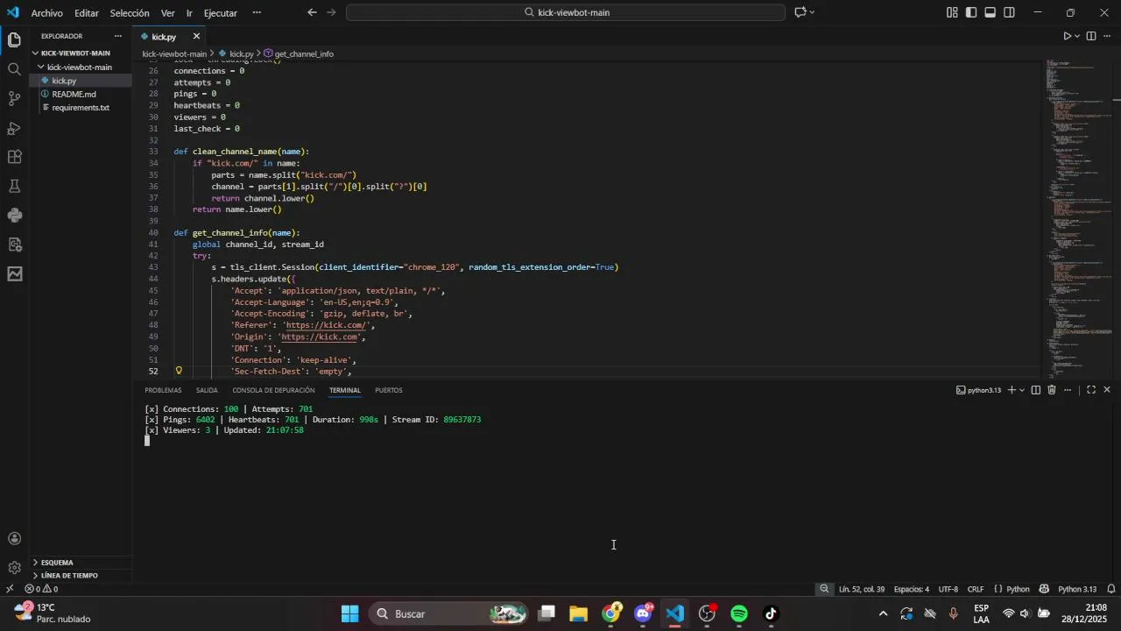1121x631 pixels.
Task: Click the lightbulb code action on line 52
Action: point(179,372)
